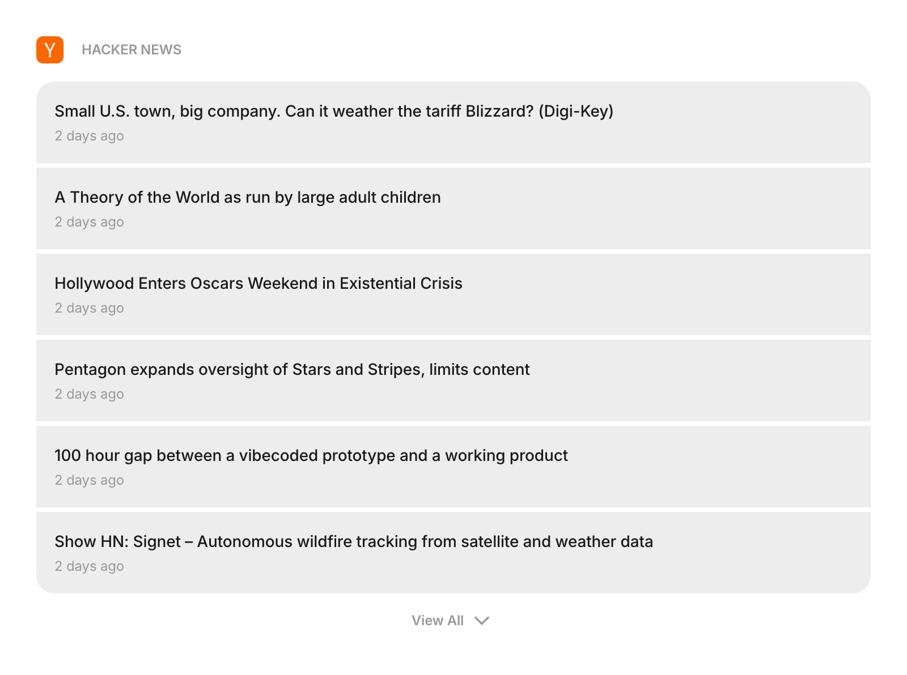Open the Hollywood Oscars Weekend story
907x675 pixels.
(258, 284)
